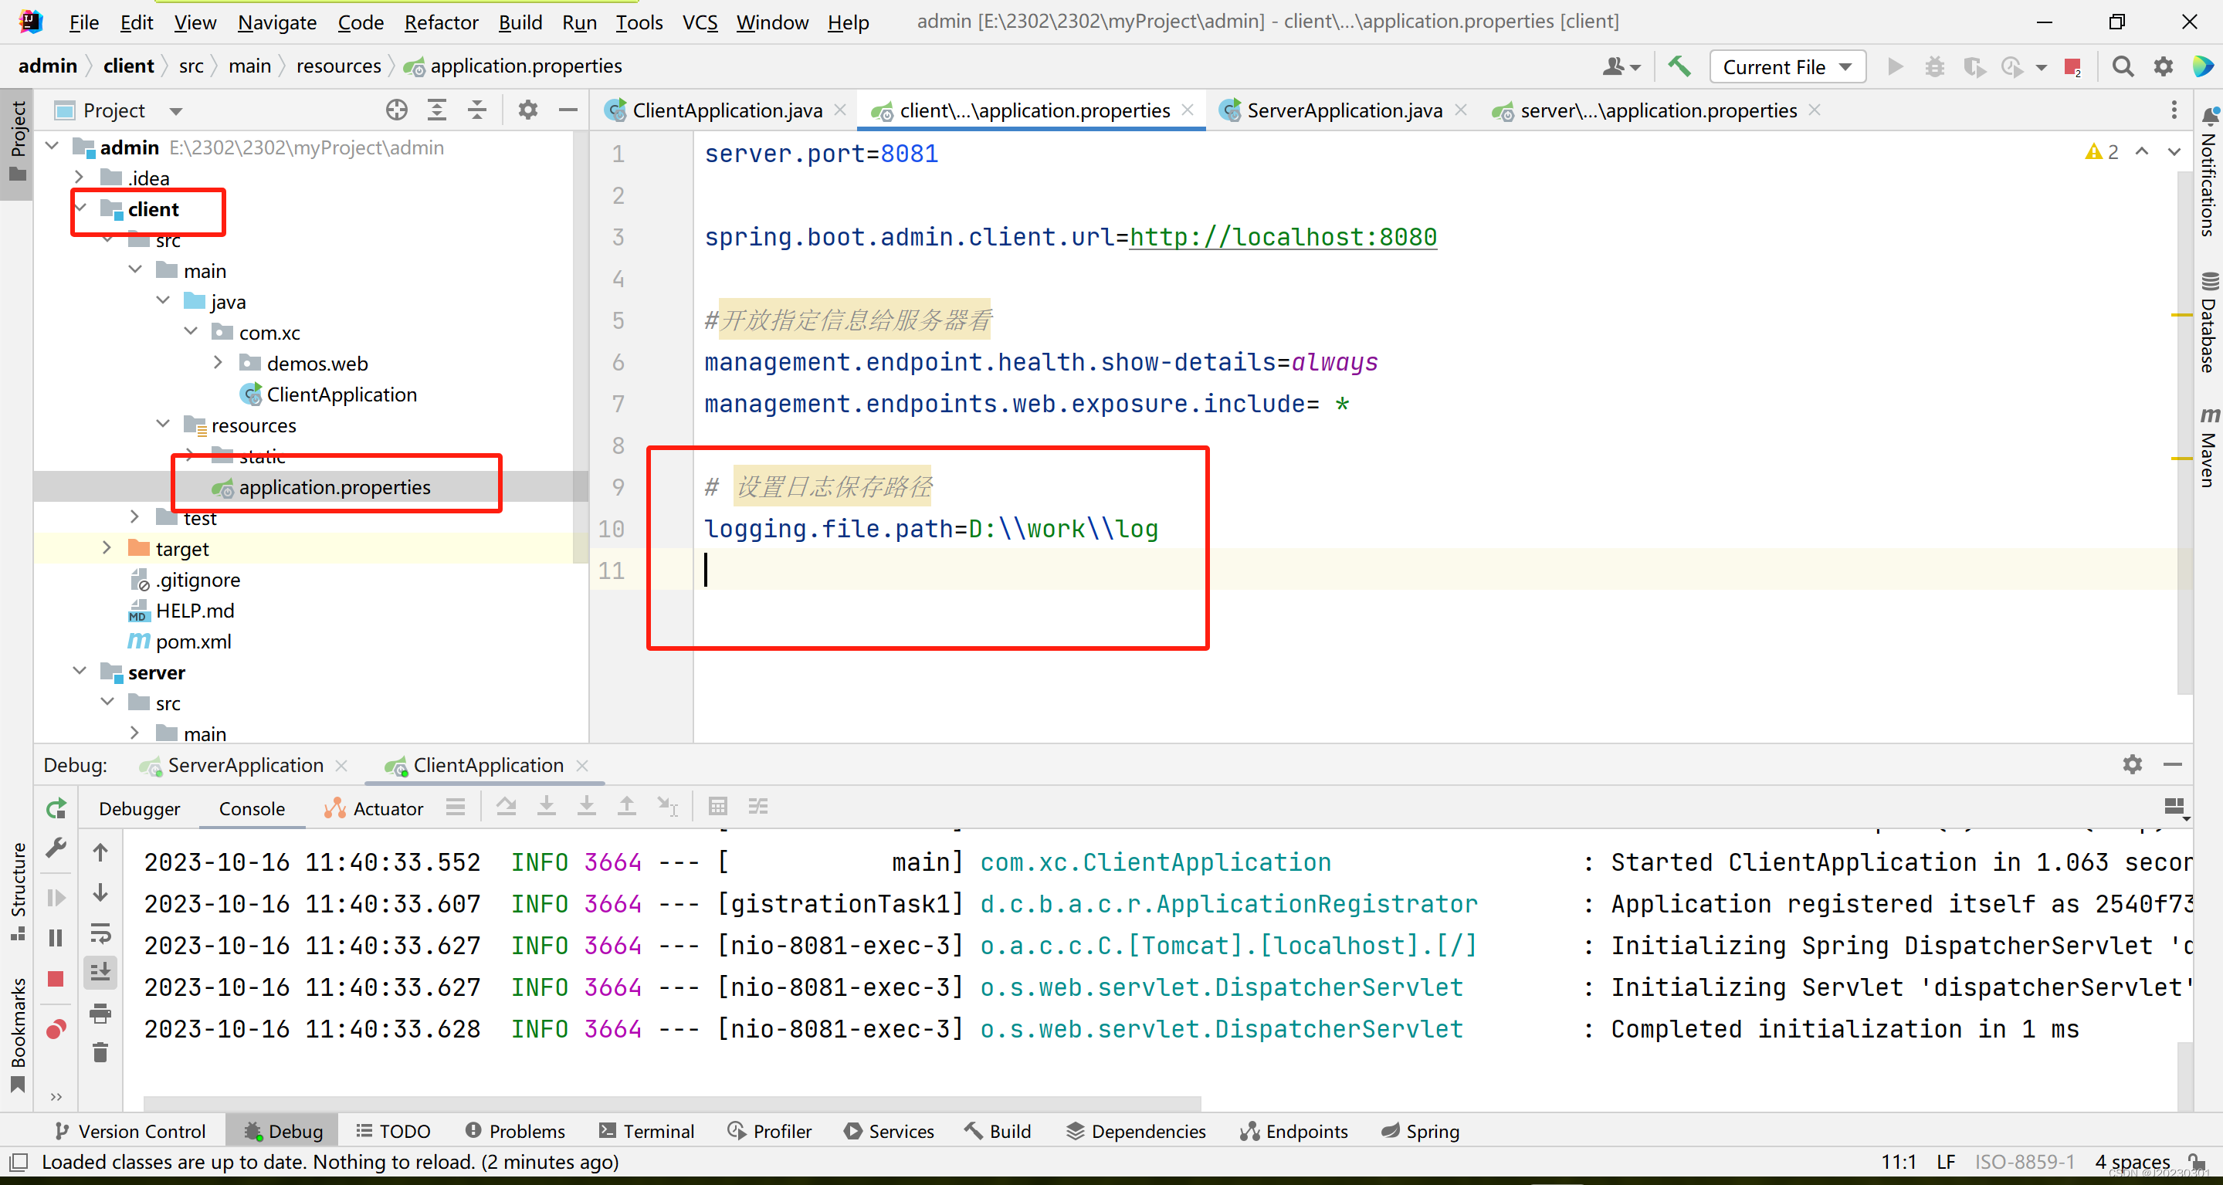Click the Build Project hammer icon
2223x1185 pixels.
(x=1679, y=66)
